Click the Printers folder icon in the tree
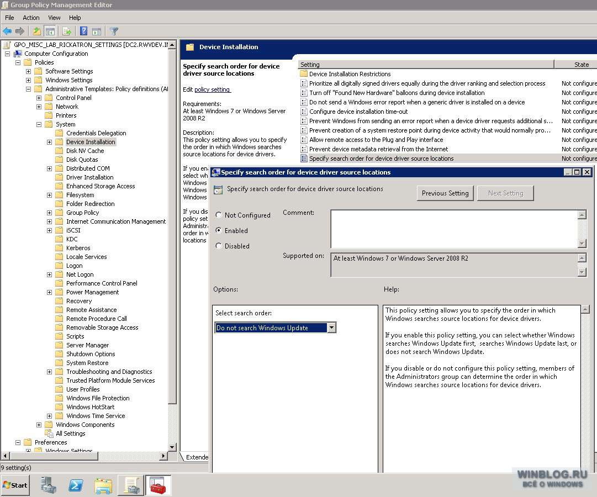 49,115
